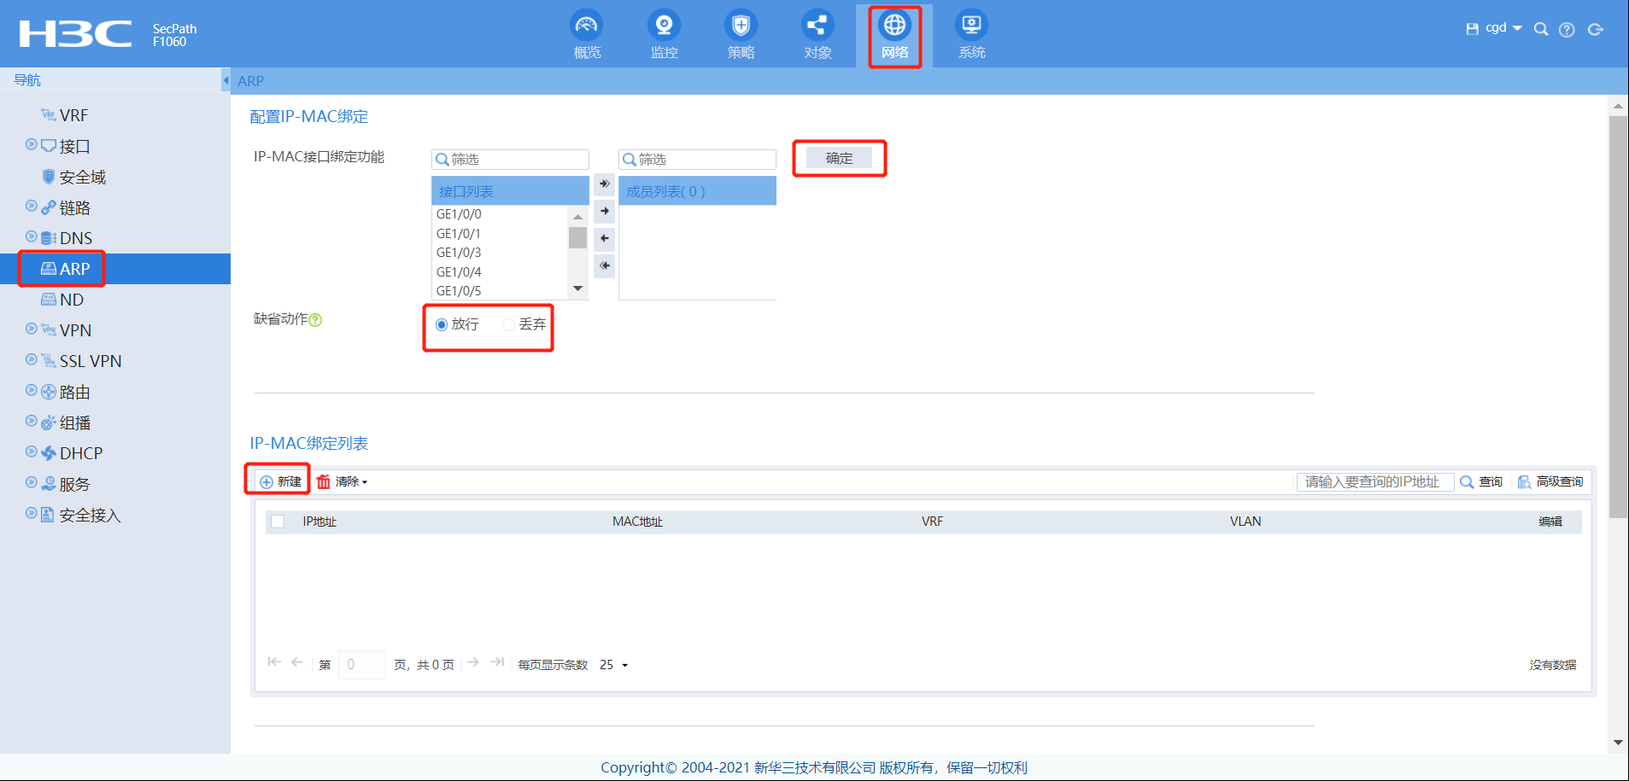
Task: Sort by the IP地址 column header
Action: tap(319, 522)
